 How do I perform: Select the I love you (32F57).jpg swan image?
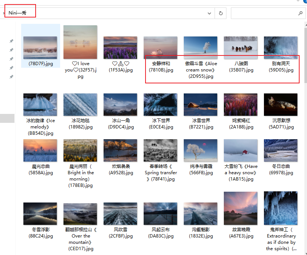pyautogui.click(x=80, y=42)
